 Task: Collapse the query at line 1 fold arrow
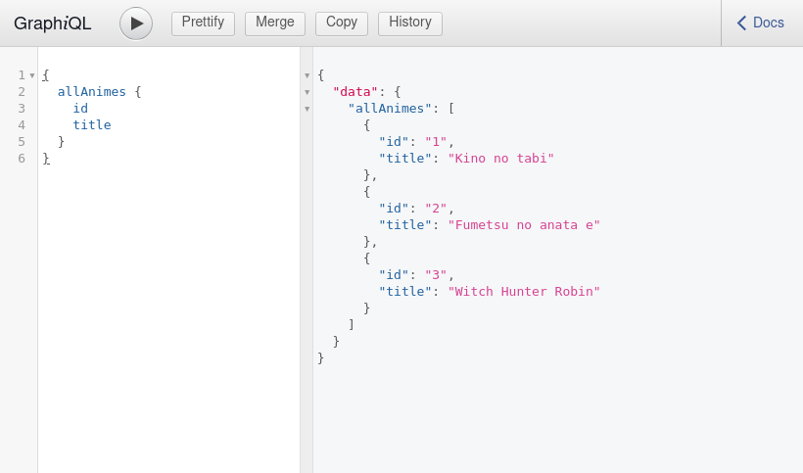[x=32, y=75]
